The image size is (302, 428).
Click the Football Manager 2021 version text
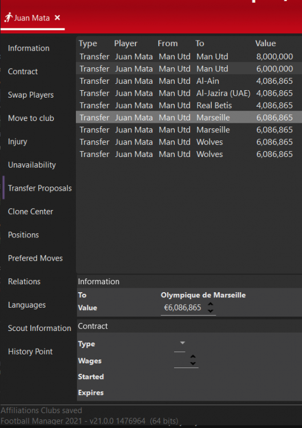pos(89,421)
